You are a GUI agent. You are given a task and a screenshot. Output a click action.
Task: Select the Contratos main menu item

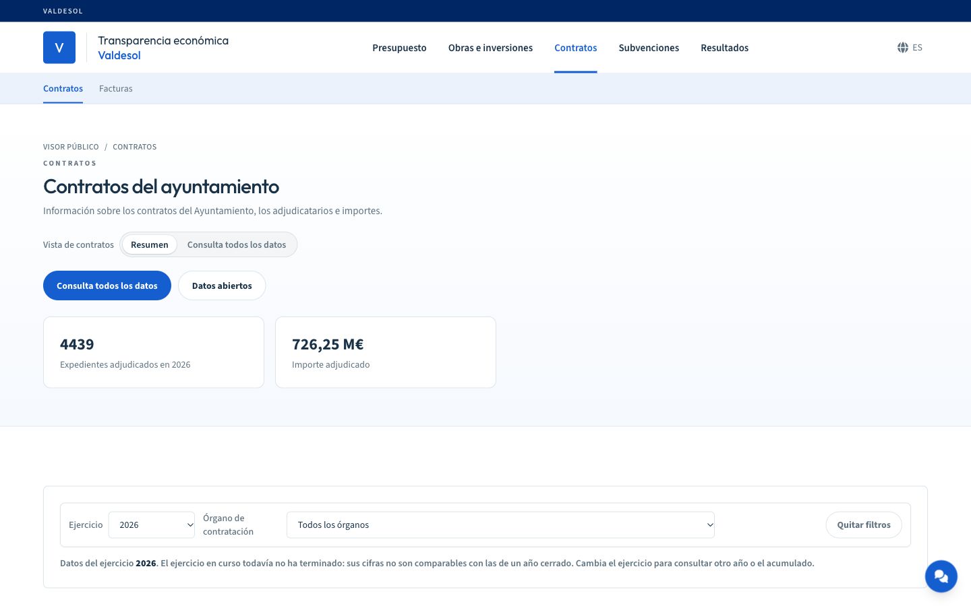pyautogui.click(x=576, y=48)
